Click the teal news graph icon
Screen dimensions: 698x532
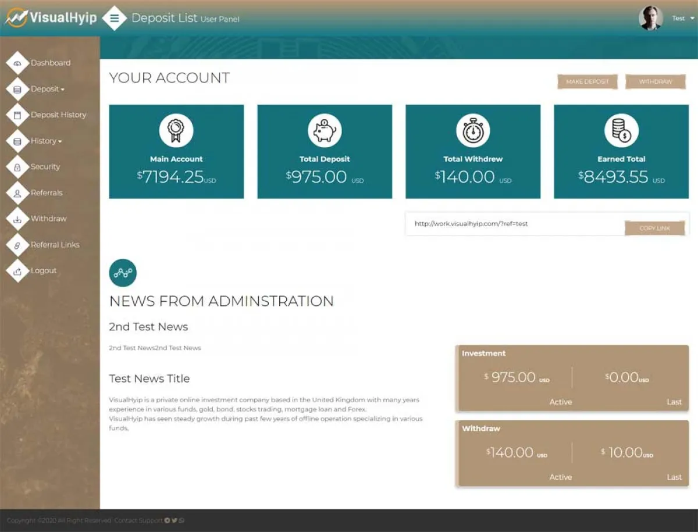pyautogui.click(x=123, y=273)
